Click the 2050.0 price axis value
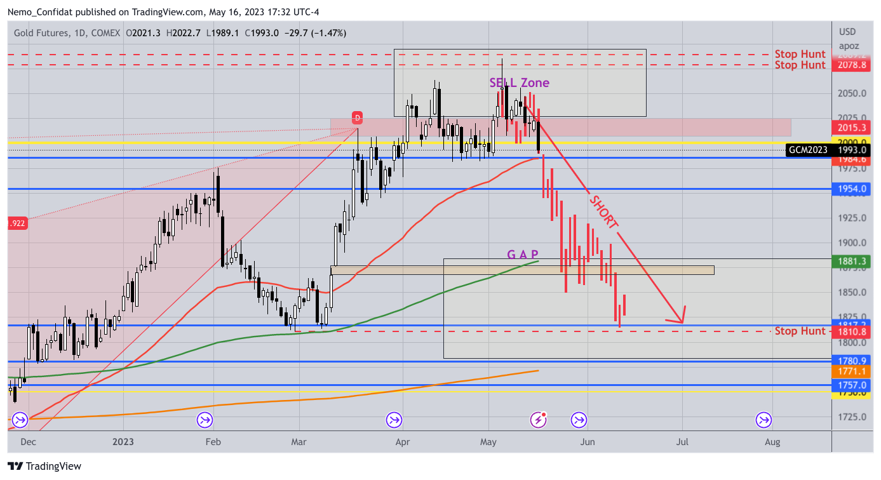 point(851,93)
